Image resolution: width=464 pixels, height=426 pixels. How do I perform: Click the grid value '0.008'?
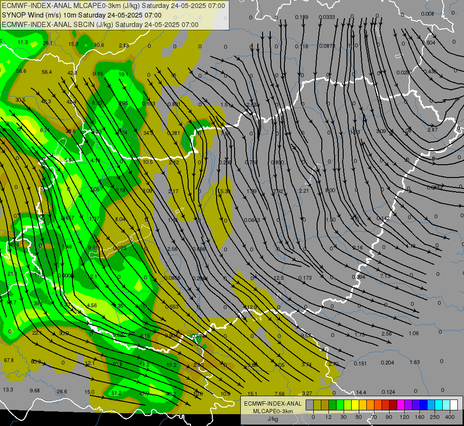(428, 14)
